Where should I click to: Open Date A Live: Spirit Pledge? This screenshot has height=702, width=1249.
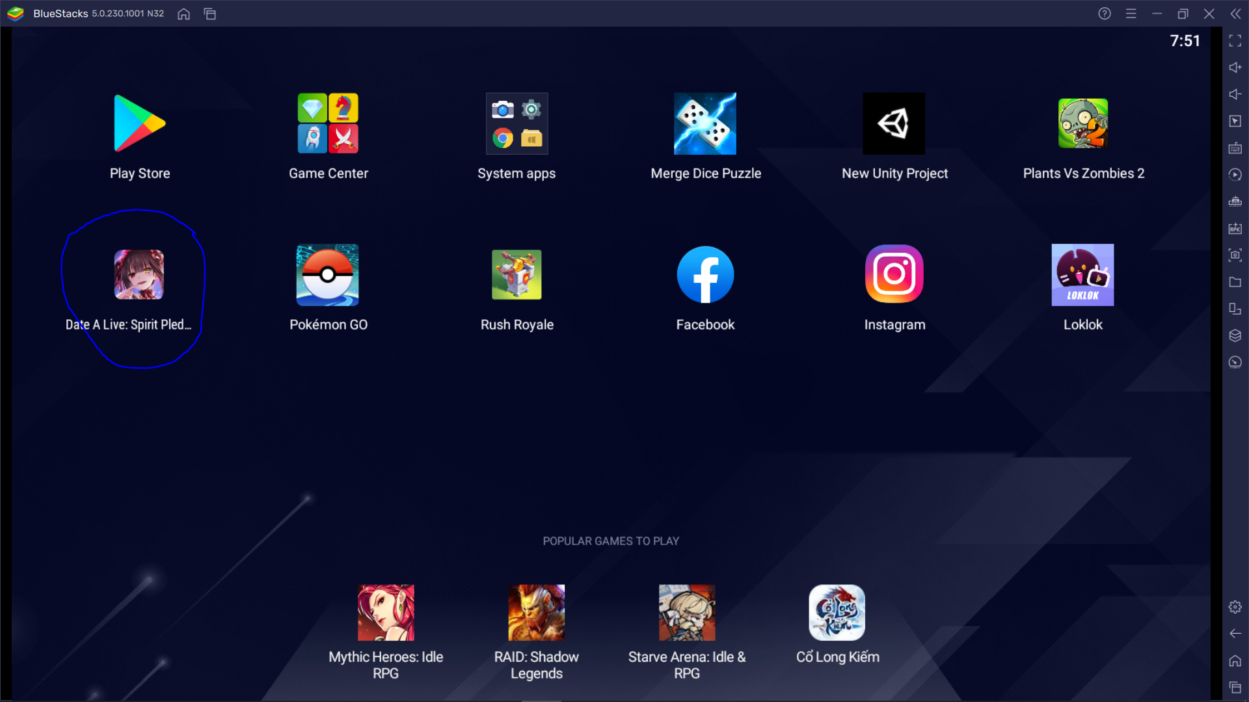[139, 274]
